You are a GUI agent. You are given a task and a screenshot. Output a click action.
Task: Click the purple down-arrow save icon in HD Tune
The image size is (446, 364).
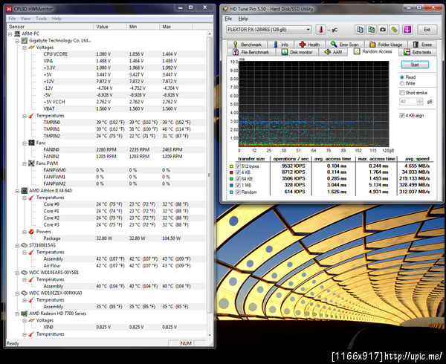pos(407,29)
